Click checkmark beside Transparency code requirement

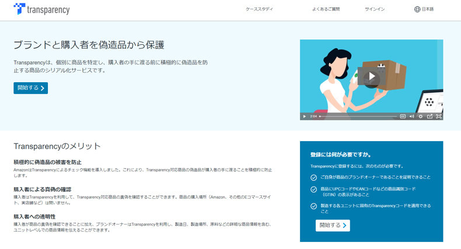(x=314, y=206)
